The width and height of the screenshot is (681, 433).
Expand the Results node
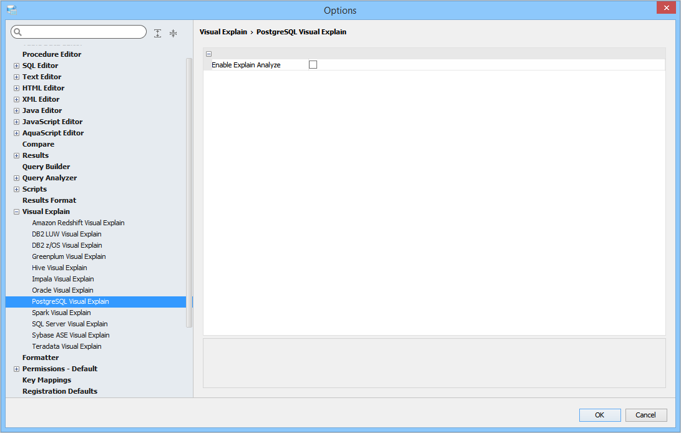point(16,155)
